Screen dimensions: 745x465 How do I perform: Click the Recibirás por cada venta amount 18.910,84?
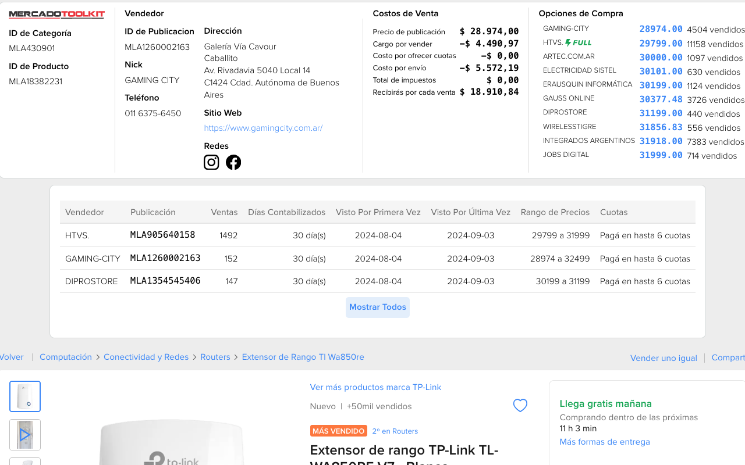pyautogui.click(x=489, y=92)
